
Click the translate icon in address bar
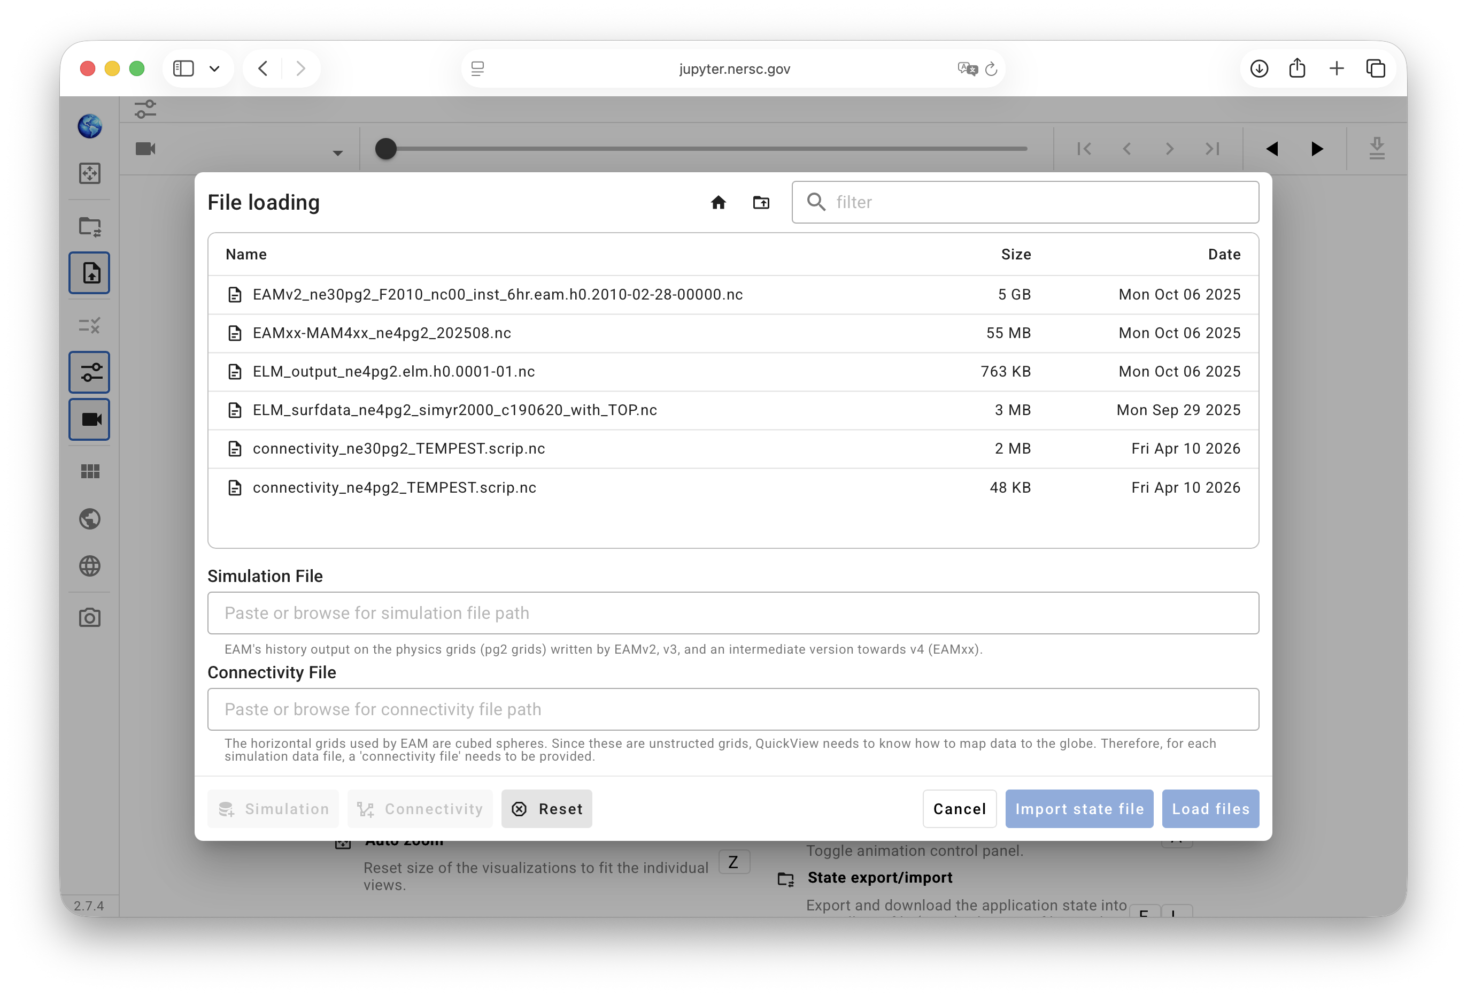pos(967,68)
